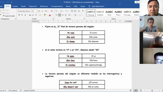The width and height of the screenshot is (163, 92).
Task: Apply the Normal style
Action: [x=91, y=13]
